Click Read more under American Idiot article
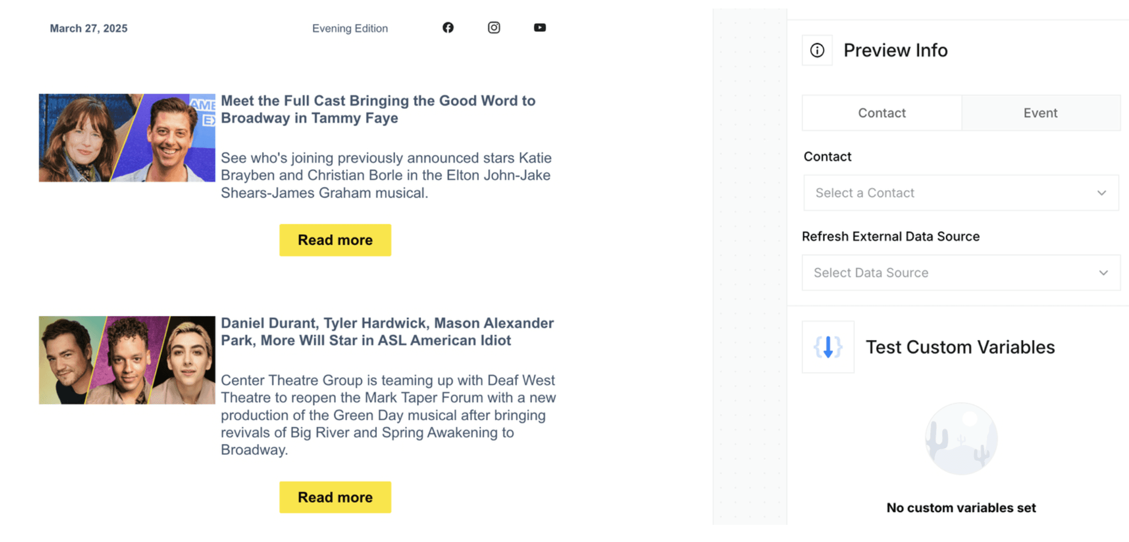Viewport: 1129px width, 542px height. click(x=335, y=497)
